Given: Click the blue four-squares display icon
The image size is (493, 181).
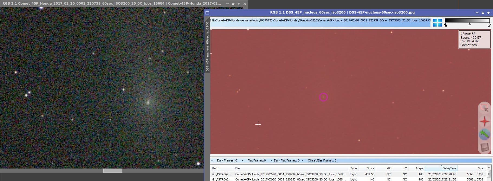Looking at the screenshot, I should point(437,22).
